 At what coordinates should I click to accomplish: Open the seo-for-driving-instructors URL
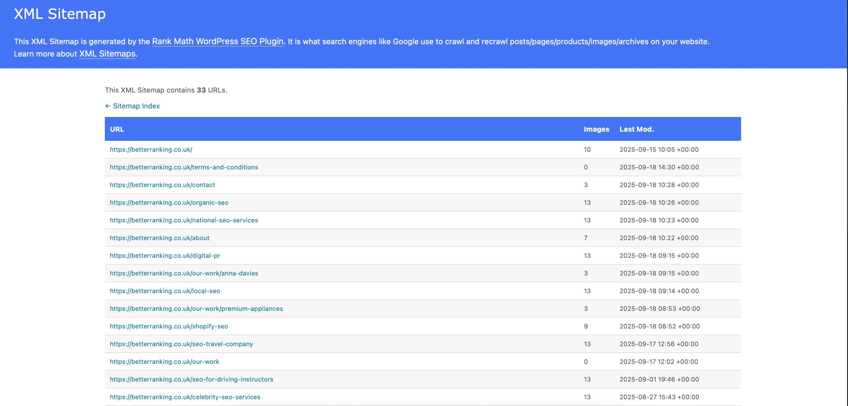pyautogui.click(x=191, y=379)
